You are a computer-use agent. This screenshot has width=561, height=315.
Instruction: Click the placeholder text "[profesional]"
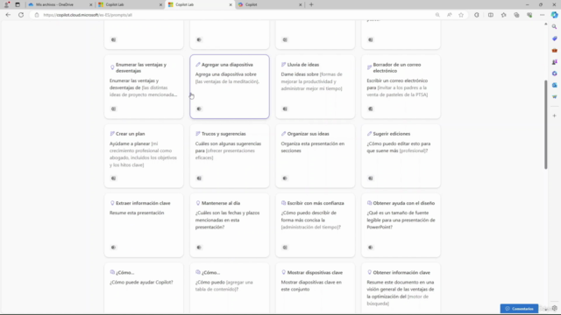413,150
